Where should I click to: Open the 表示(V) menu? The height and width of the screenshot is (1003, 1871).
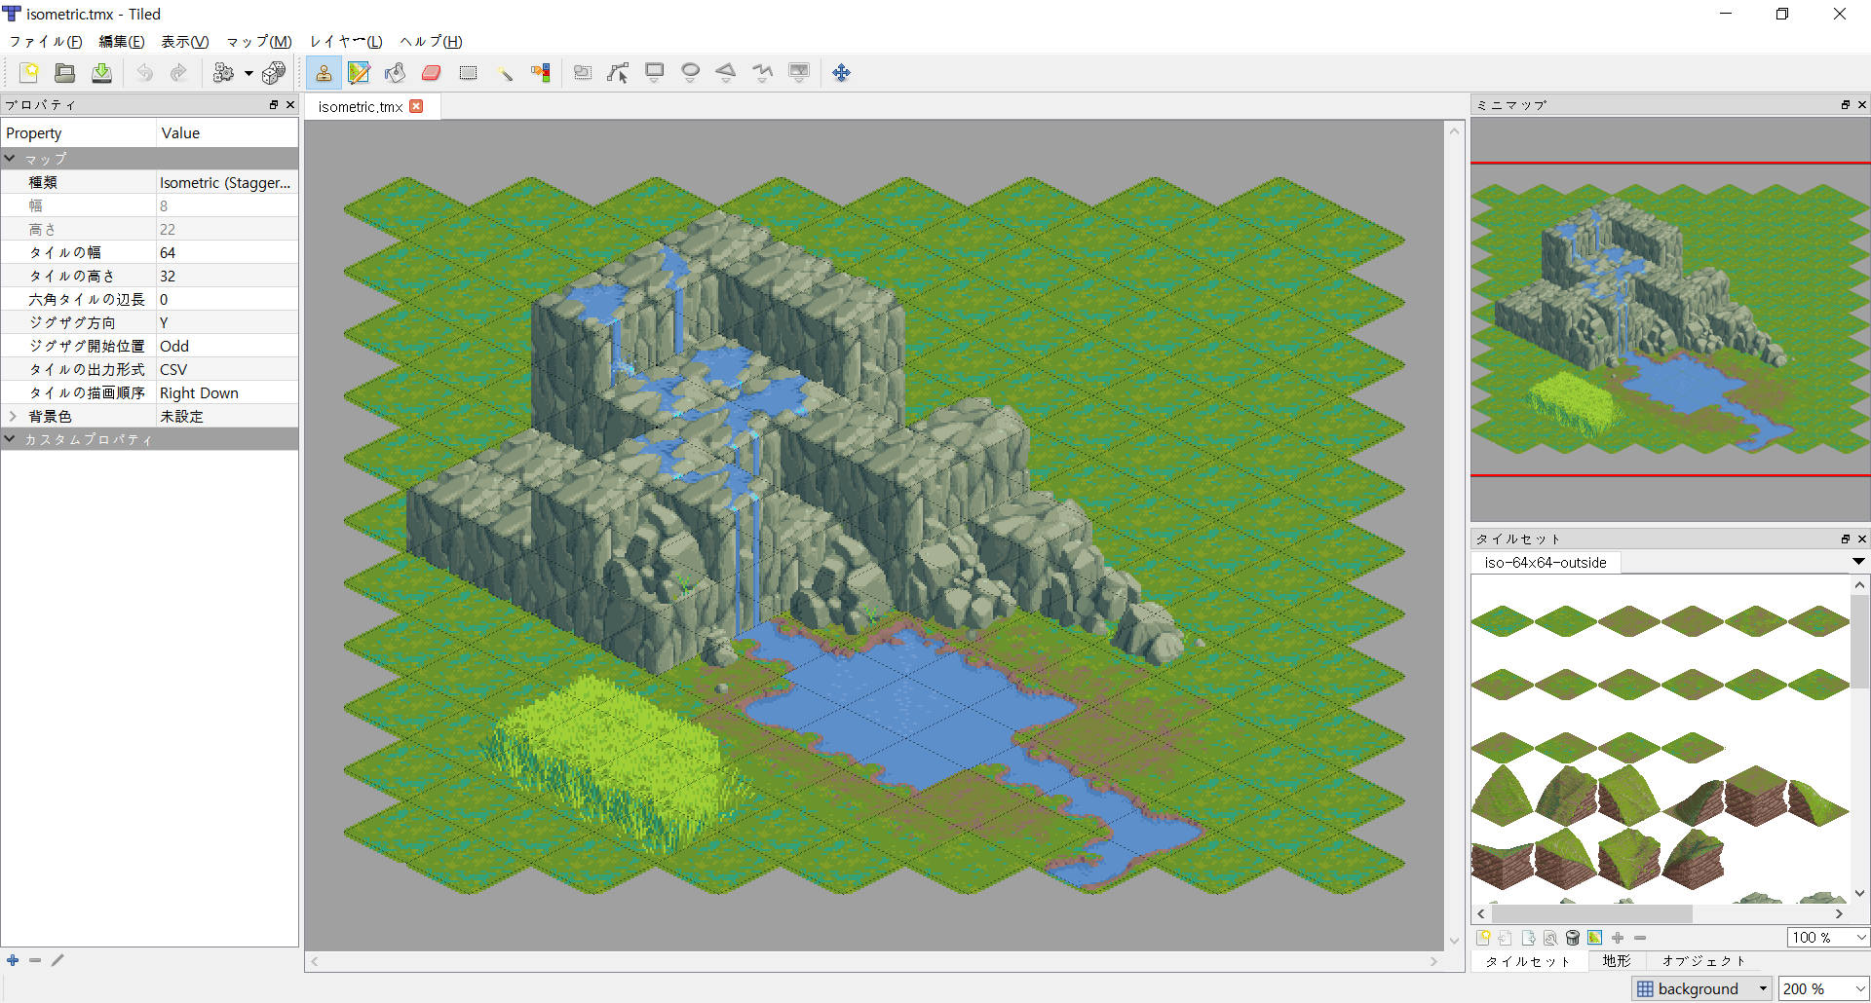point(185,42)
